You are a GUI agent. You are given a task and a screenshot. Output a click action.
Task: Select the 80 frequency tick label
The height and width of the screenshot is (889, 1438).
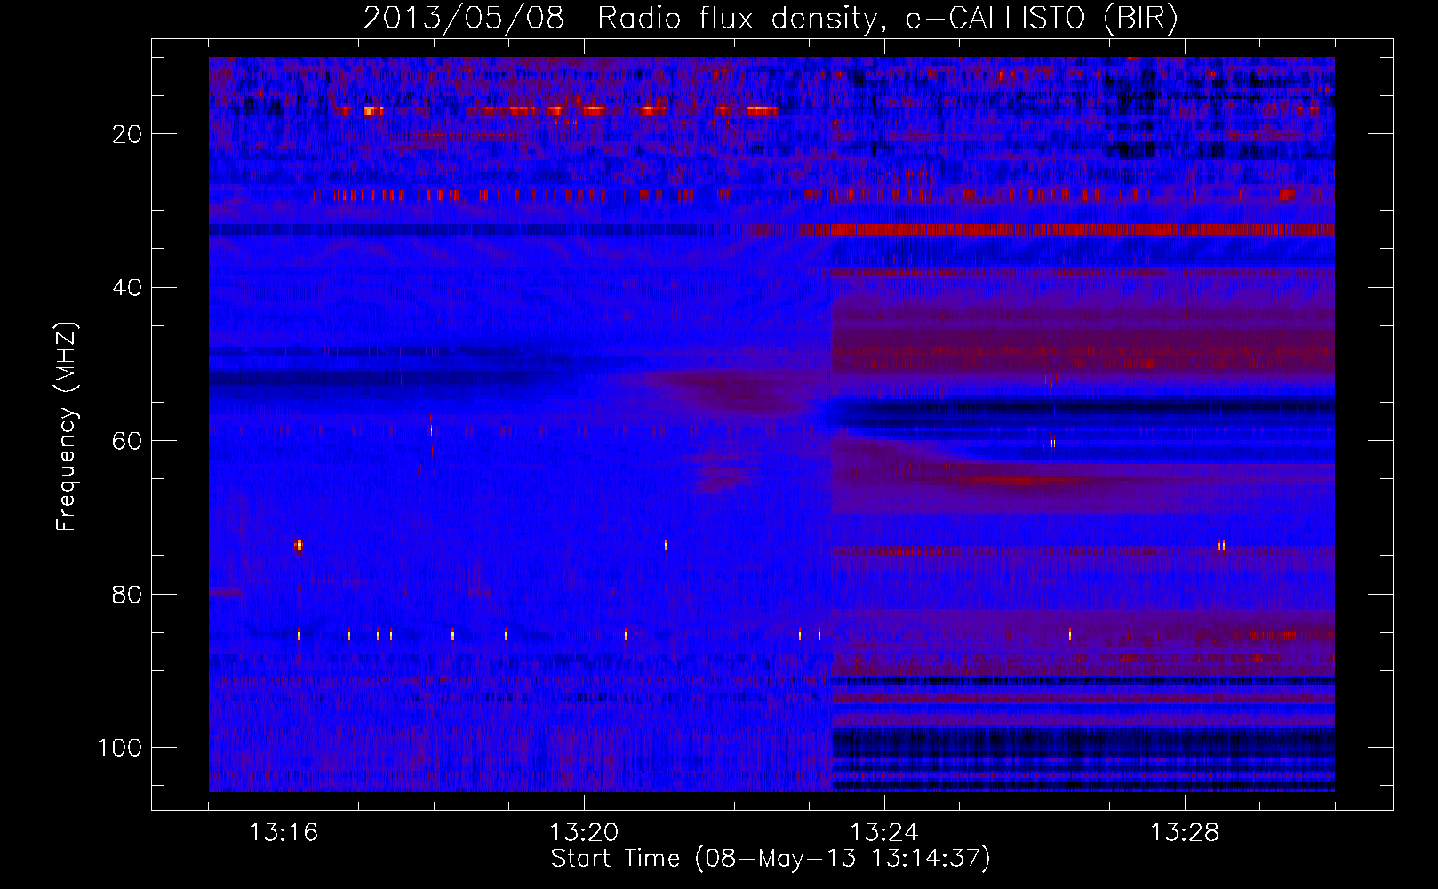(128, 595)
